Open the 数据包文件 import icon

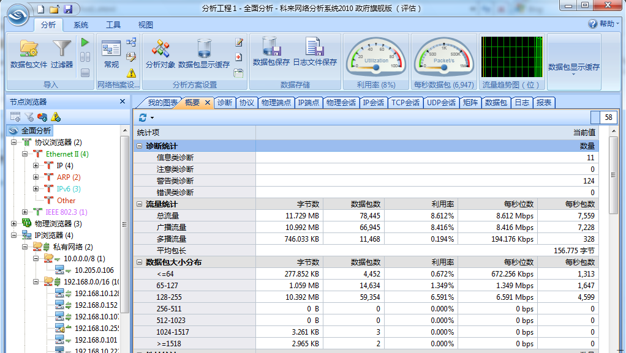[29, 50]
